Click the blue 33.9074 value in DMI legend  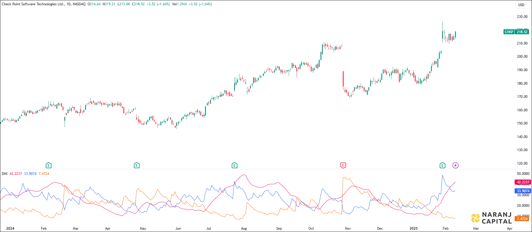30,174
